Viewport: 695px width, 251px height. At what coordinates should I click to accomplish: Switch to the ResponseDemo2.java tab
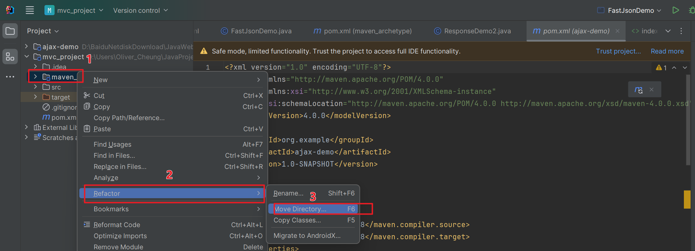coord(473,31)
